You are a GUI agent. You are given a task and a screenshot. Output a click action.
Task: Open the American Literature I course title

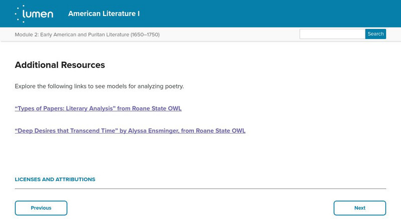point(104,13)
